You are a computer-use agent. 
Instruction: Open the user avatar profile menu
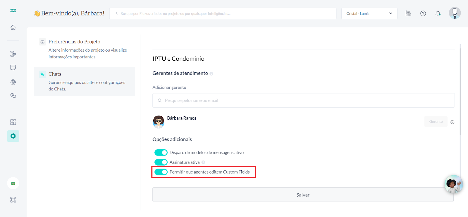[455, 13]
